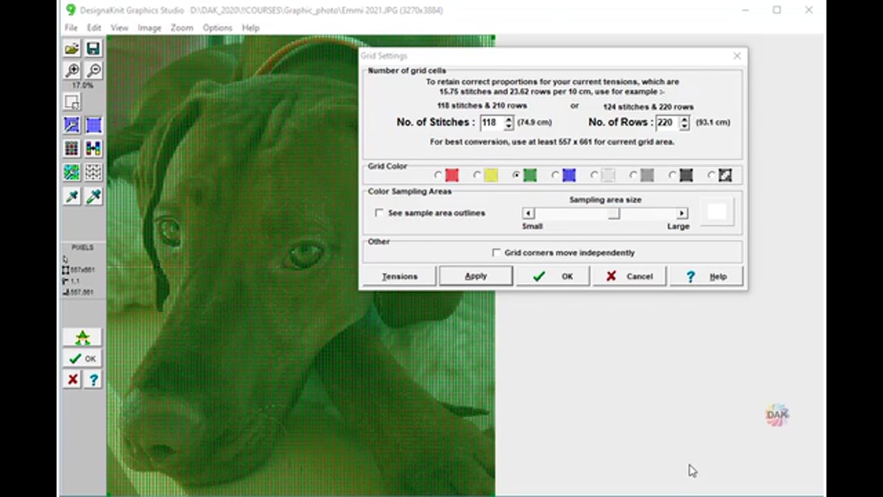Click the Apply button

coord(476,276)
